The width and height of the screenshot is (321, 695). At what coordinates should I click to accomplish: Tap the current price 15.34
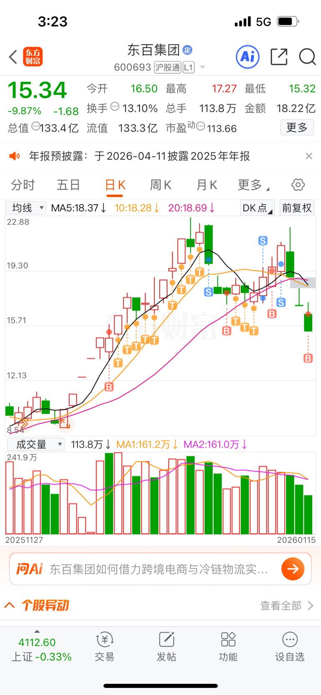37,90
